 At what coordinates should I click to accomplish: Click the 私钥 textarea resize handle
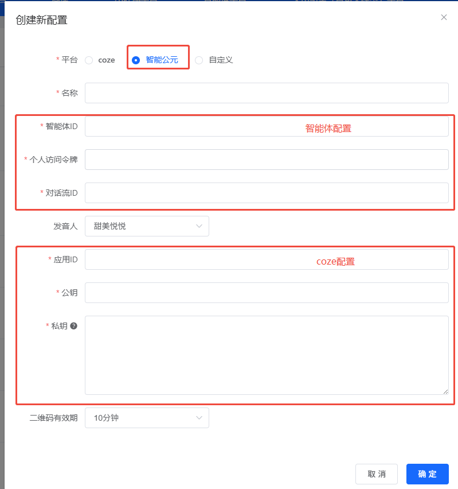coord(445,391)
